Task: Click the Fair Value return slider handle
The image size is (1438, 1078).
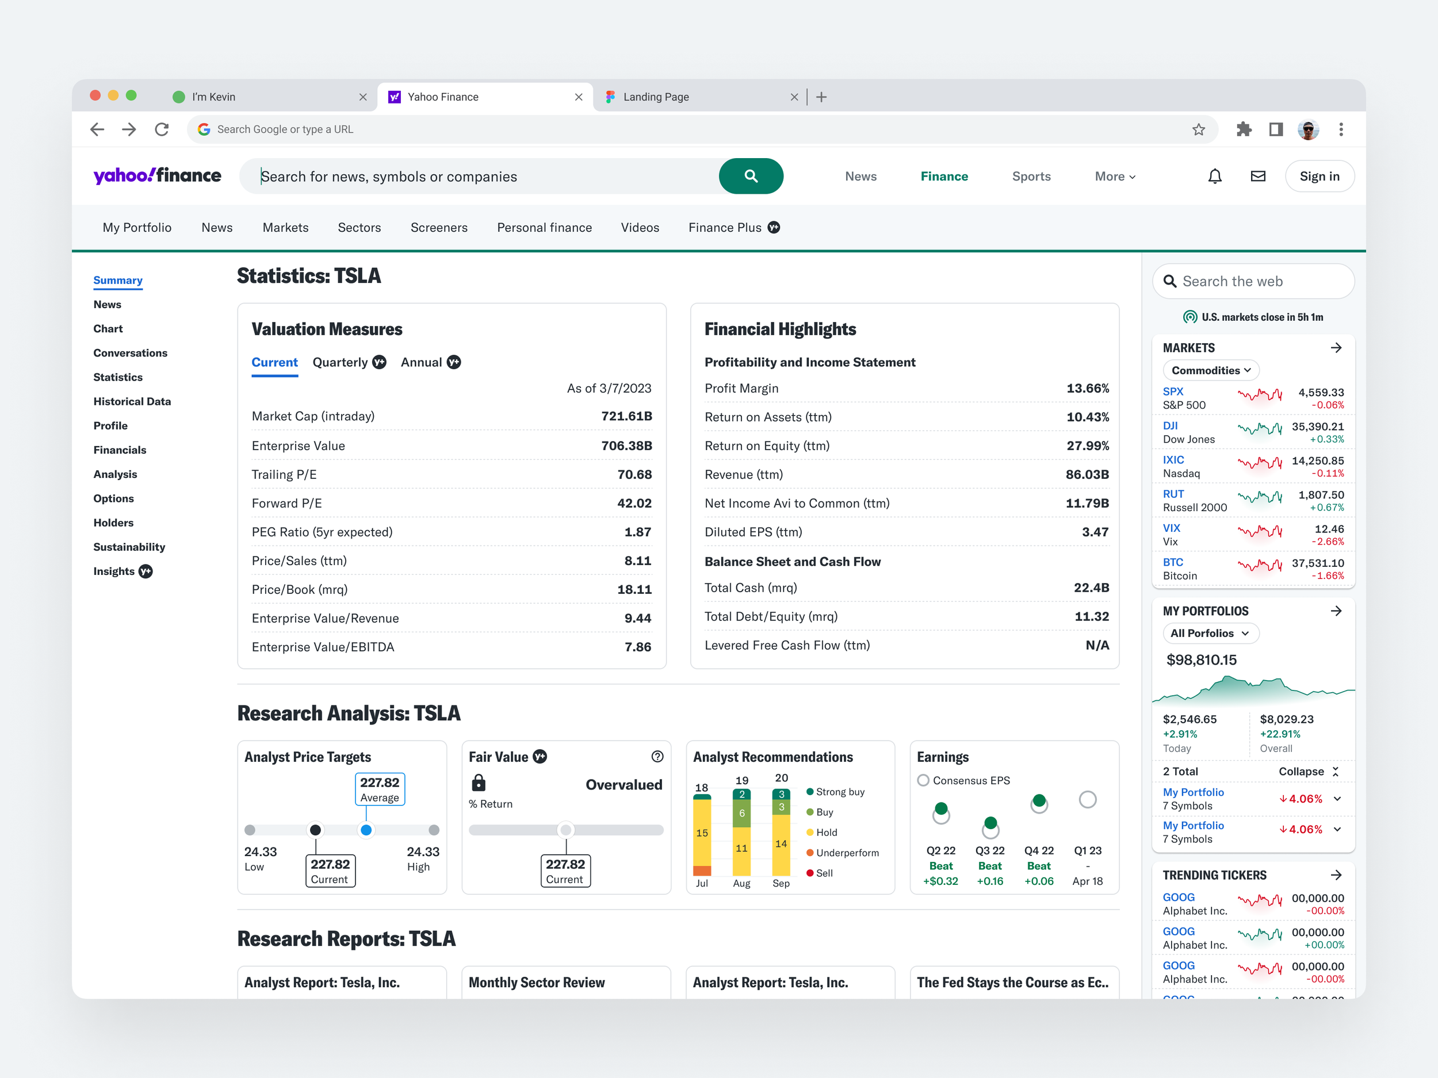Action: point(565,829)
